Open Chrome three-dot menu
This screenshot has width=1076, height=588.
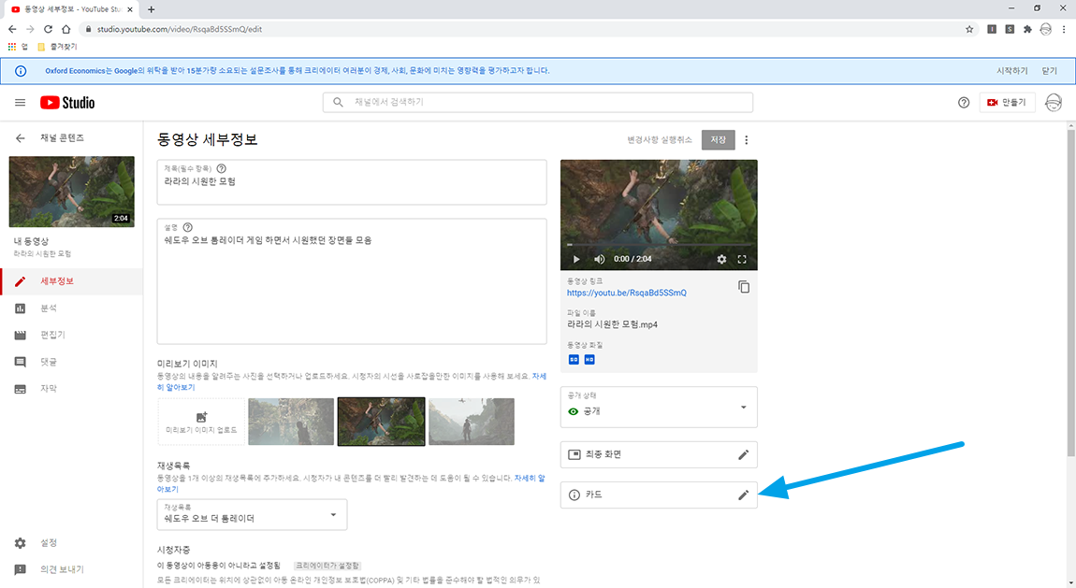tap(1064, 29)
